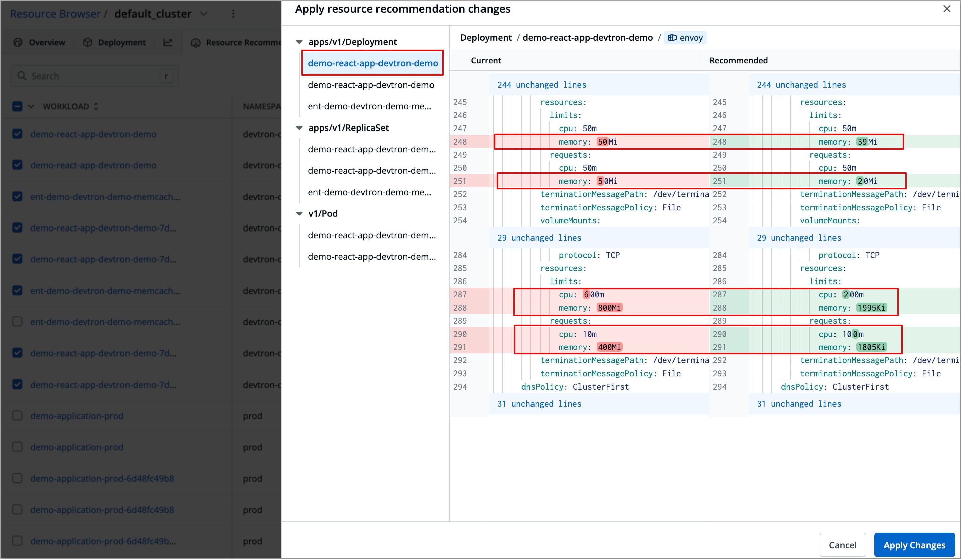The width and height of the screenshot is (961, 559).
Task: Click the sort icon on WORKLOAD column
Action: click(96, 106)
